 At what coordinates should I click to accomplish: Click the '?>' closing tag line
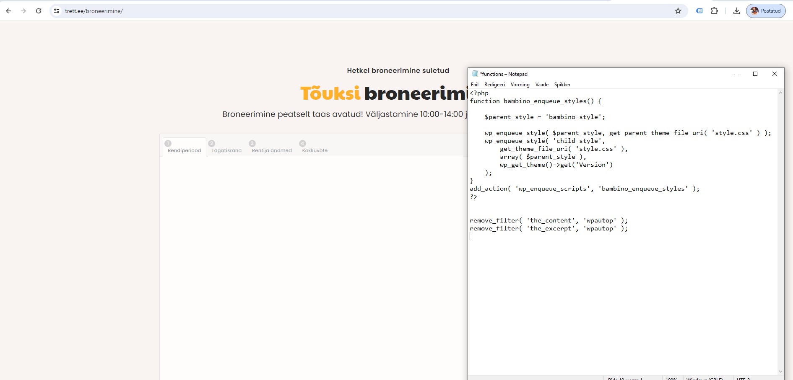coord(473,196)
